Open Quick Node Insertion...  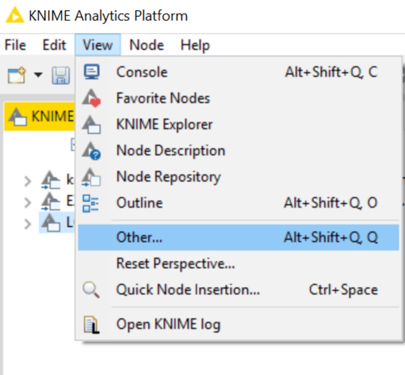tap(238, 290)
